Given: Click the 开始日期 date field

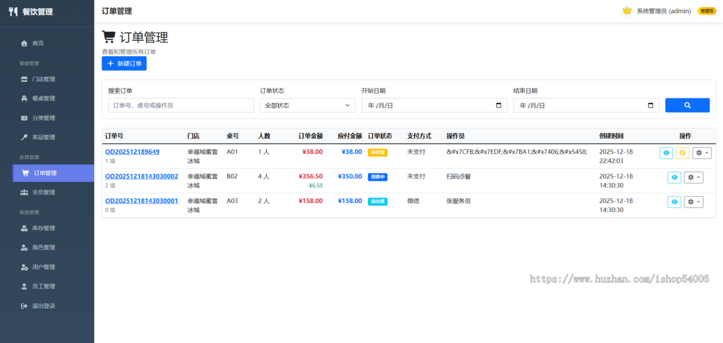Looking at the screenshot, I should [434, 105].
